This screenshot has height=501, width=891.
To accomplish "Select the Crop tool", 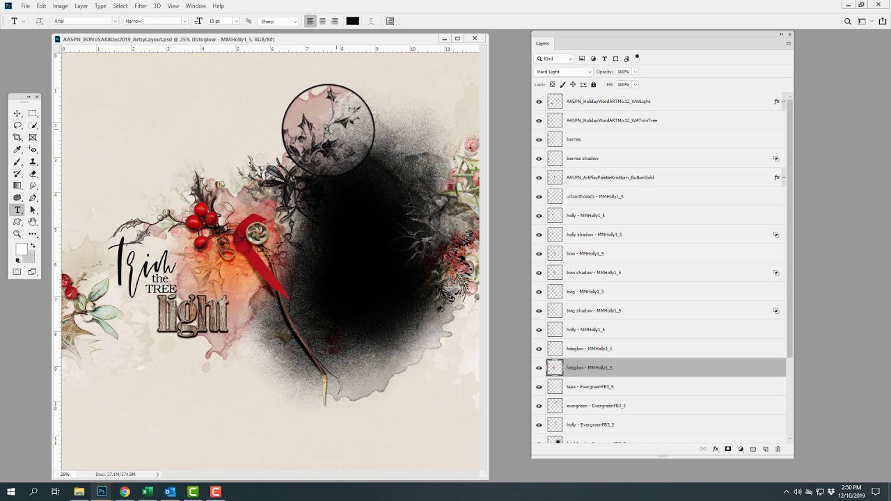I will point(17,137).
